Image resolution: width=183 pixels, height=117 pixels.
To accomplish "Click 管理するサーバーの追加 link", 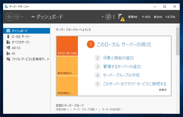I will point(122,67).
